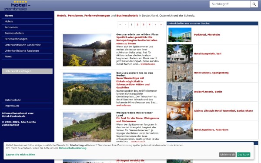
Task: Go to last page with » button
Action: tap(161, 25)
